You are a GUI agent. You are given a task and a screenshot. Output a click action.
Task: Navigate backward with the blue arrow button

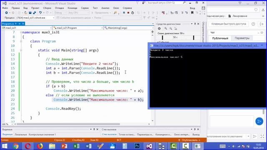point(6,13)
